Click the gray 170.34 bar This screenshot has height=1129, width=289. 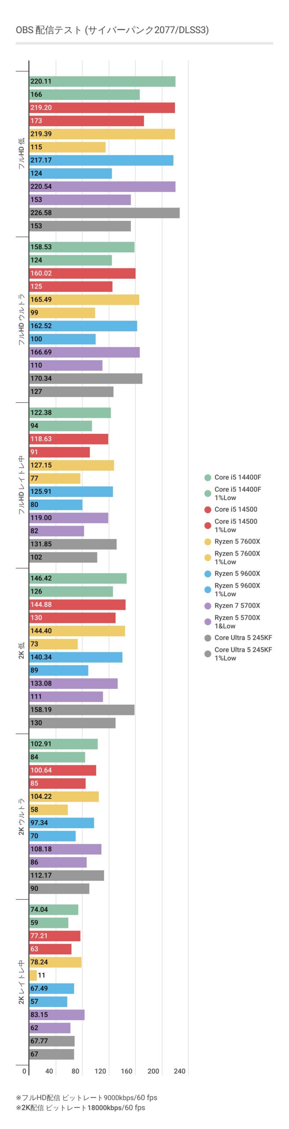(85, 378)
